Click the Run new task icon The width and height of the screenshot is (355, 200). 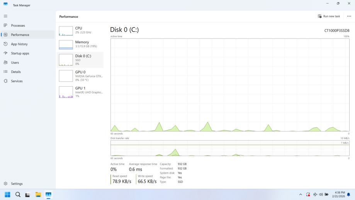tap(319, 16)
